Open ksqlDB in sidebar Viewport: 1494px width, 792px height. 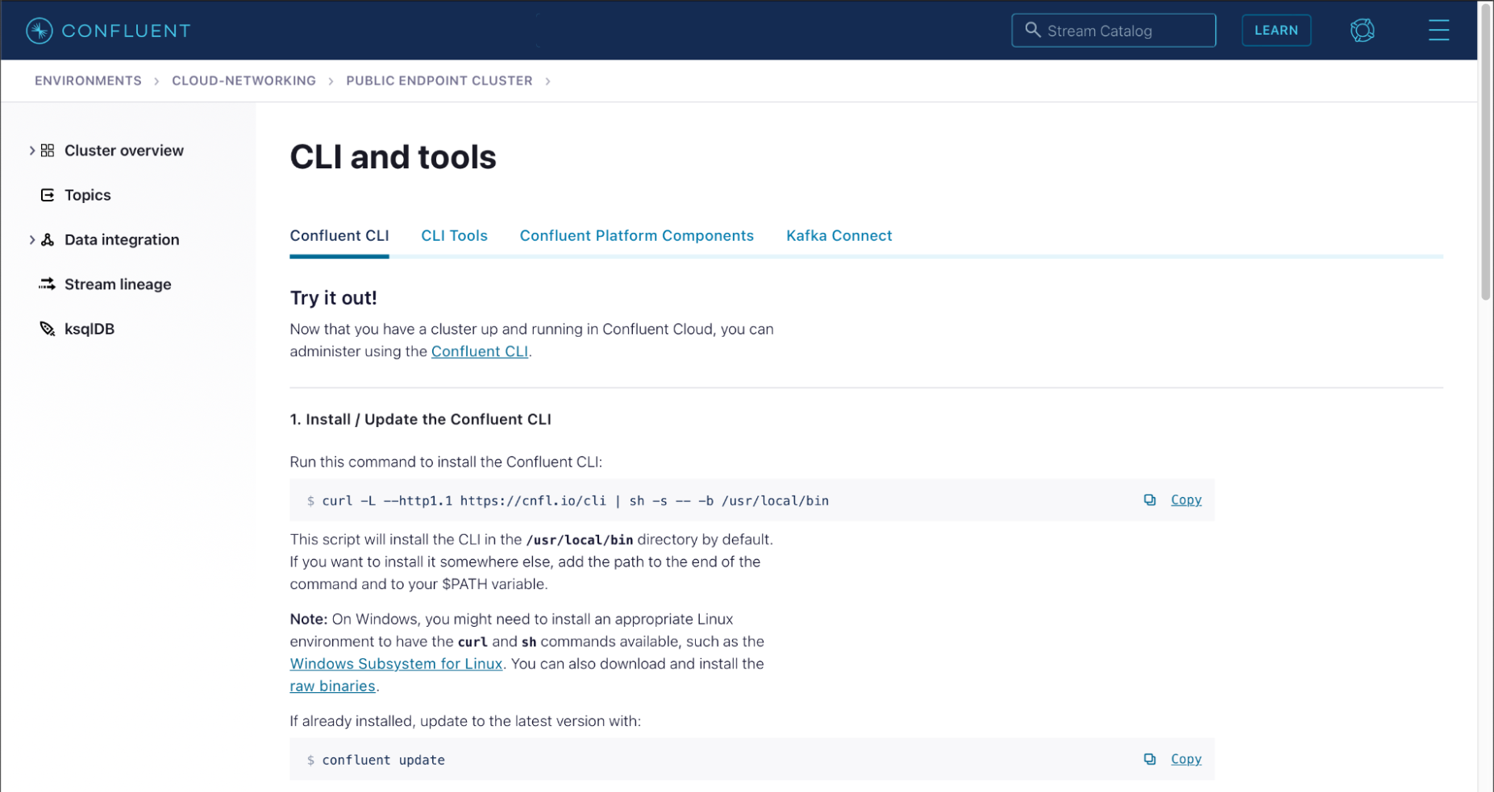click(89, 329)
